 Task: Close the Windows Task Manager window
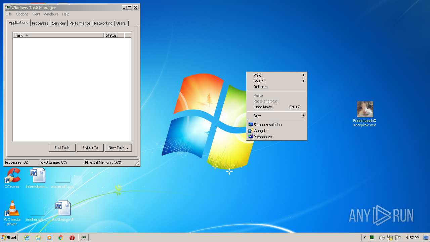pos(136,7)
